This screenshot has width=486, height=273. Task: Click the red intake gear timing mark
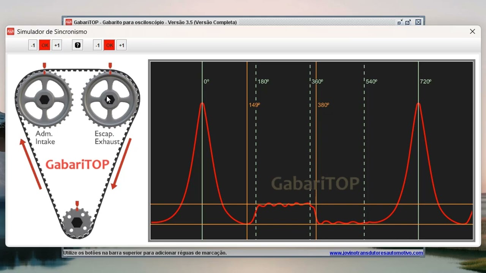pyautogui.click(x=44, y=65)
